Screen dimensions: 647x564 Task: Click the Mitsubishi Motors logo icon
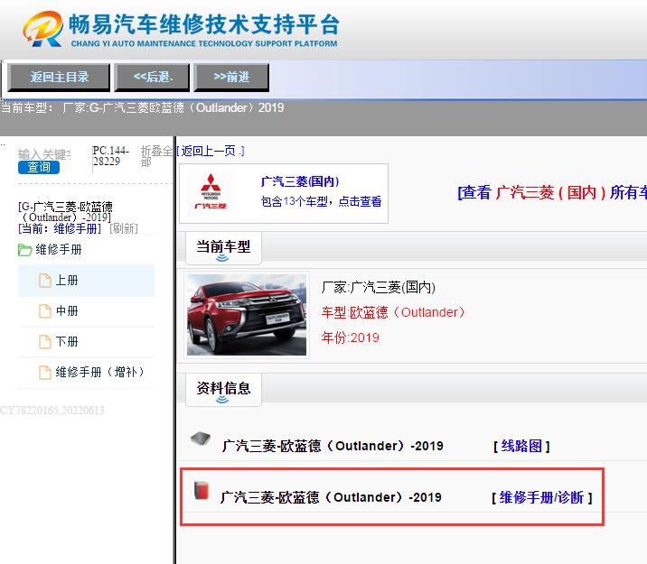pos(211,191)
